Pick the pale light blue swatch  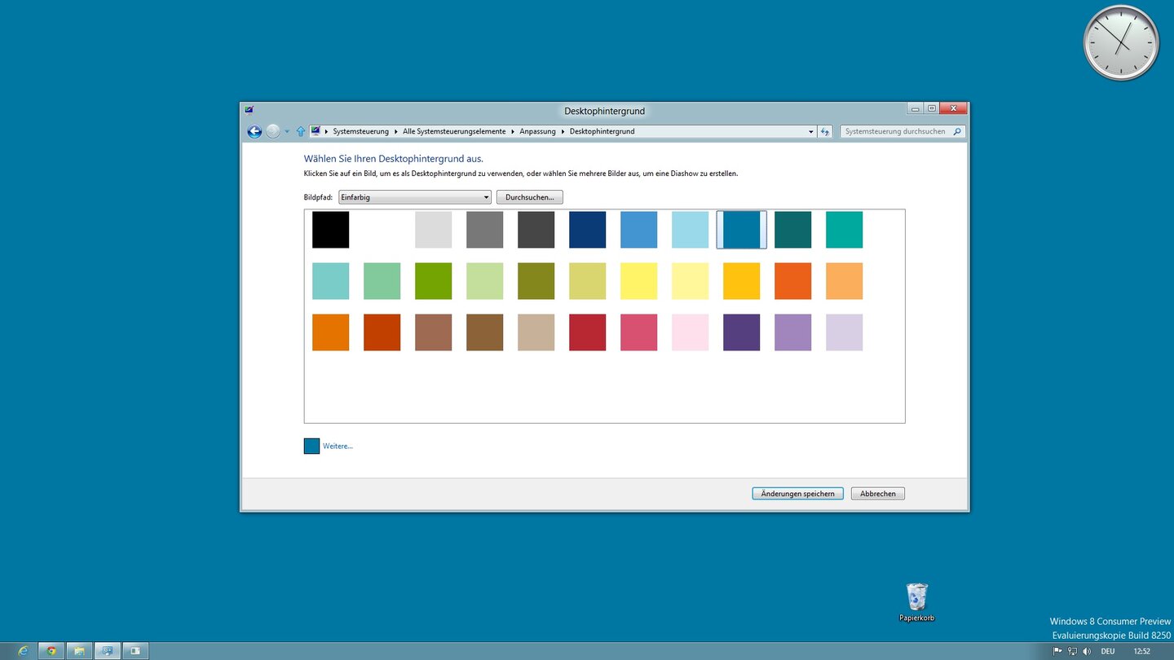(x=690, y=230)
